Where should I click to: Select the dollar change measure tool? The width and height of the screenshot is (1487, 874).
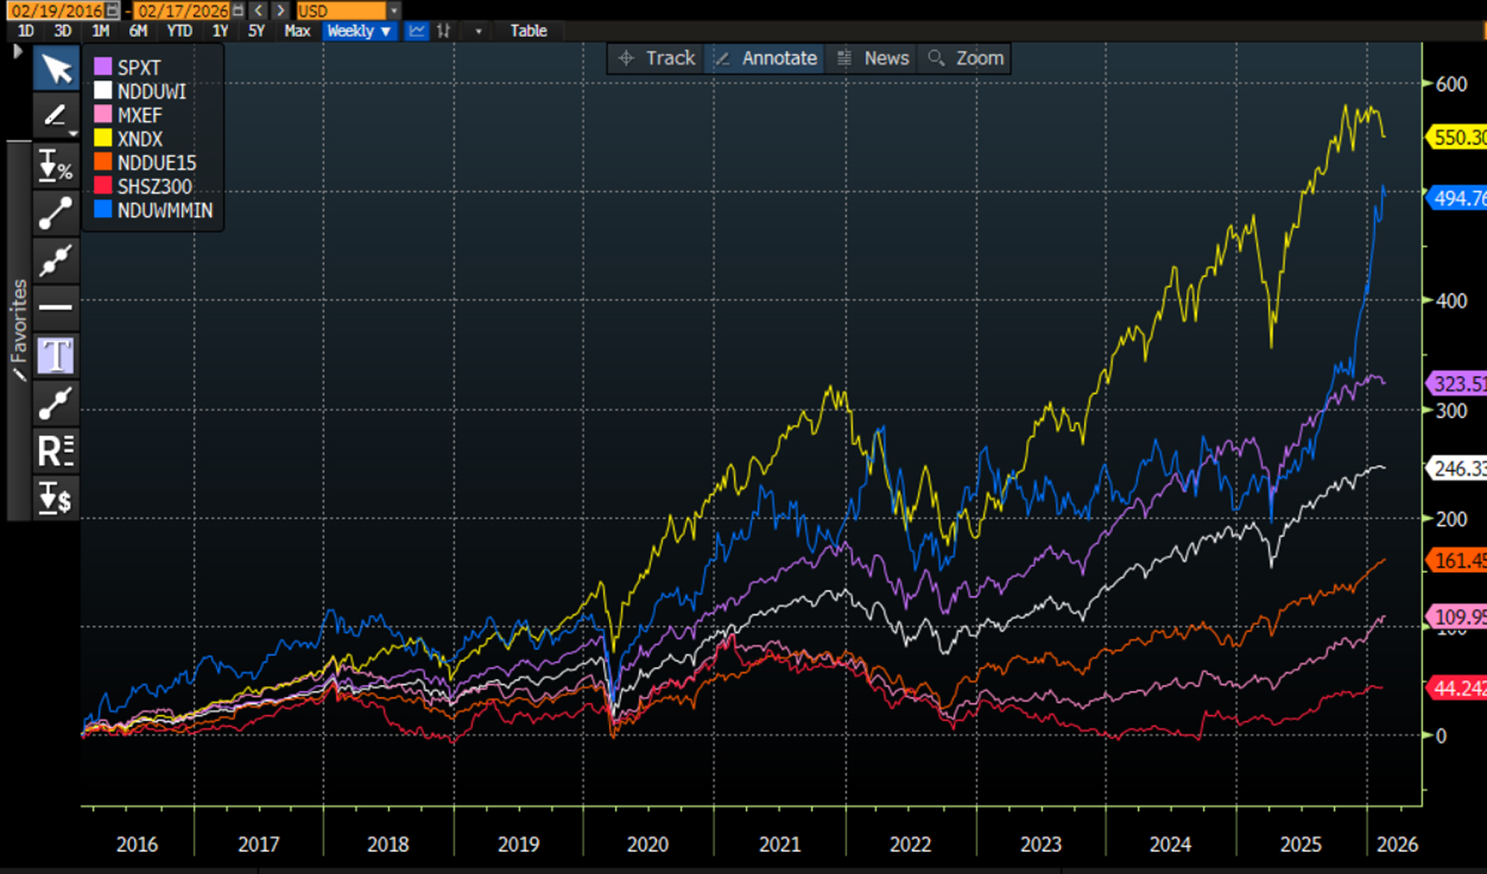57,498
